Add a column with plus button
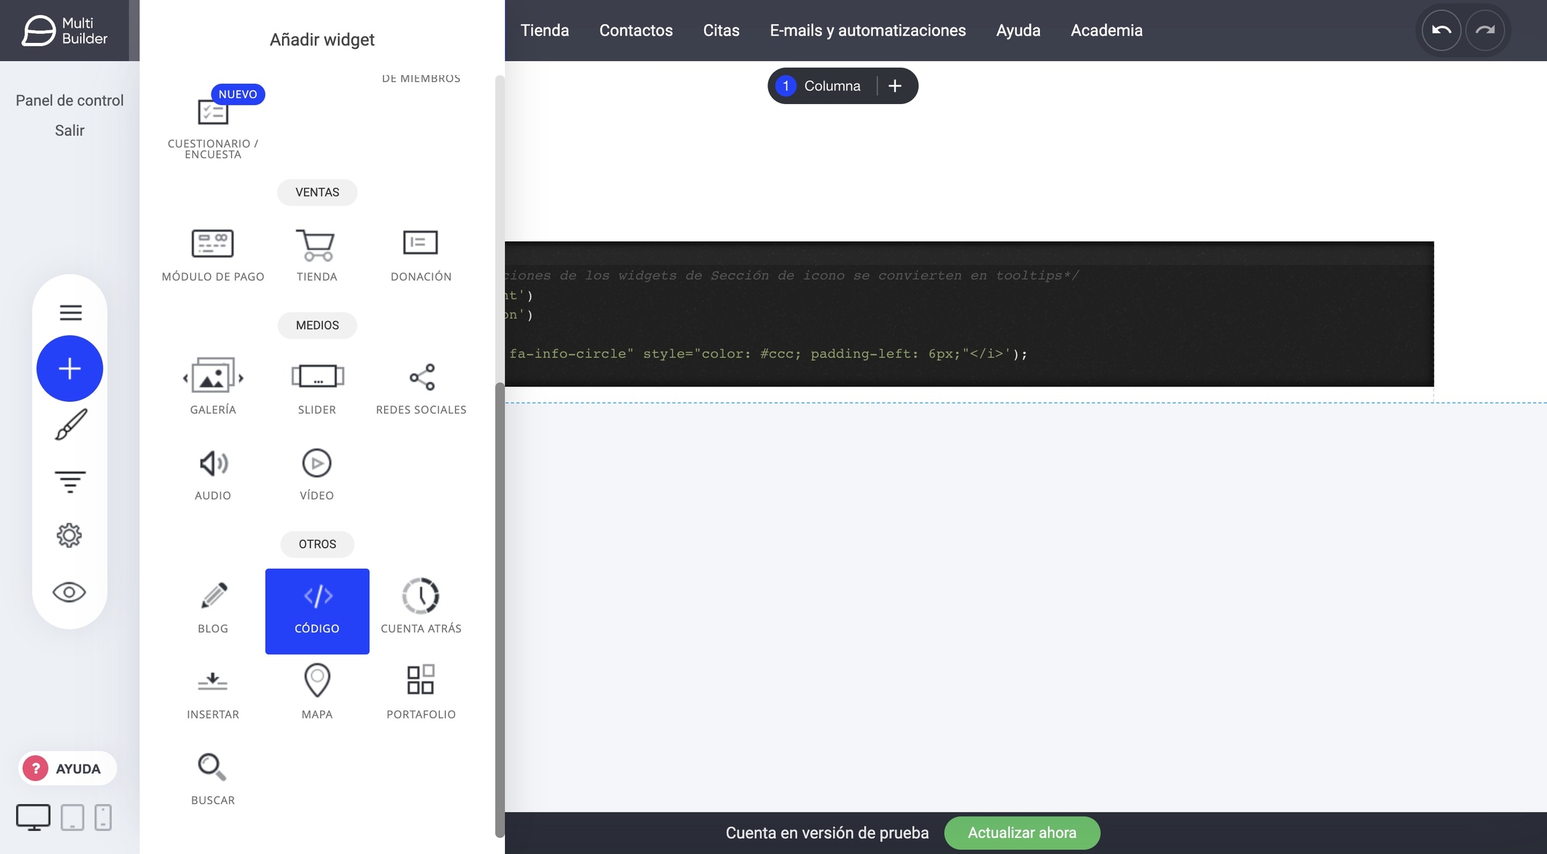 [x=894, y=86]
